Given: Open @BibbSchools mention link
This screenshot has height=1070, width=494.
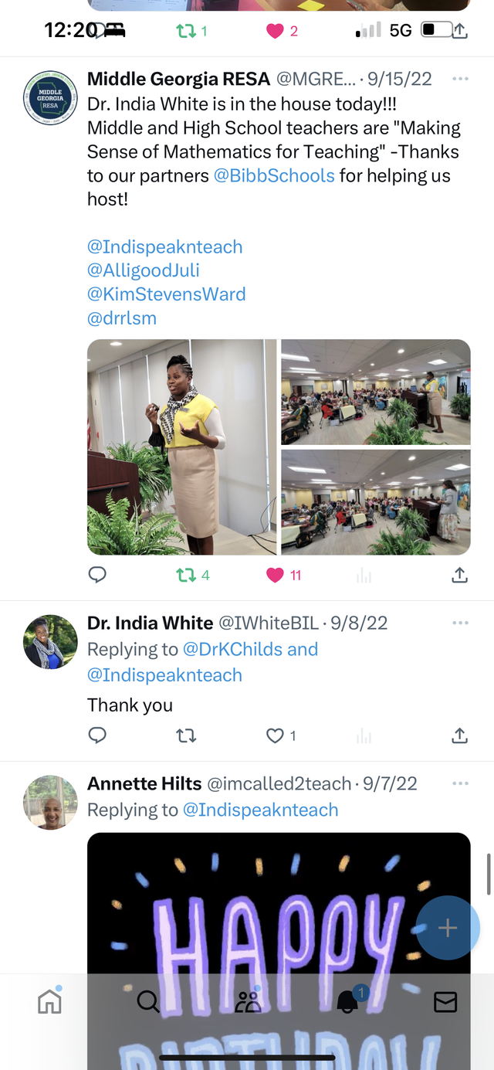Looking at the screenshot, I should point(274,175).
